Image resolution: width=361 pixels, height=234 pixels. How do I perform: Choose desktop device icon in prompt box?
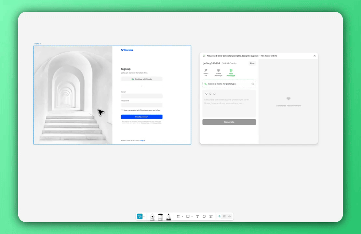(206, 94)
